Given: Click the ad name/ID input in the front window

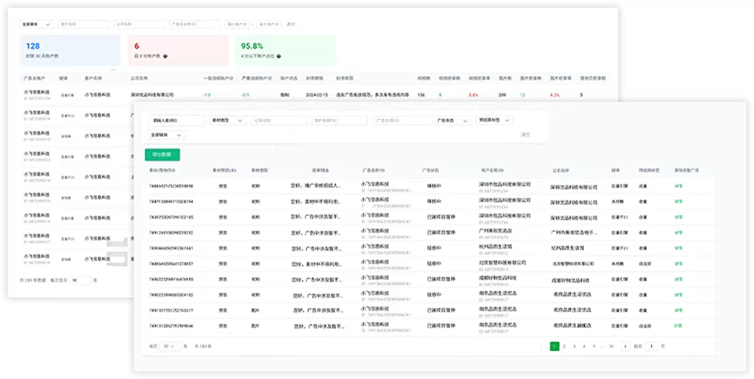Looking at the screenshot, I should (x=402, y=121).
